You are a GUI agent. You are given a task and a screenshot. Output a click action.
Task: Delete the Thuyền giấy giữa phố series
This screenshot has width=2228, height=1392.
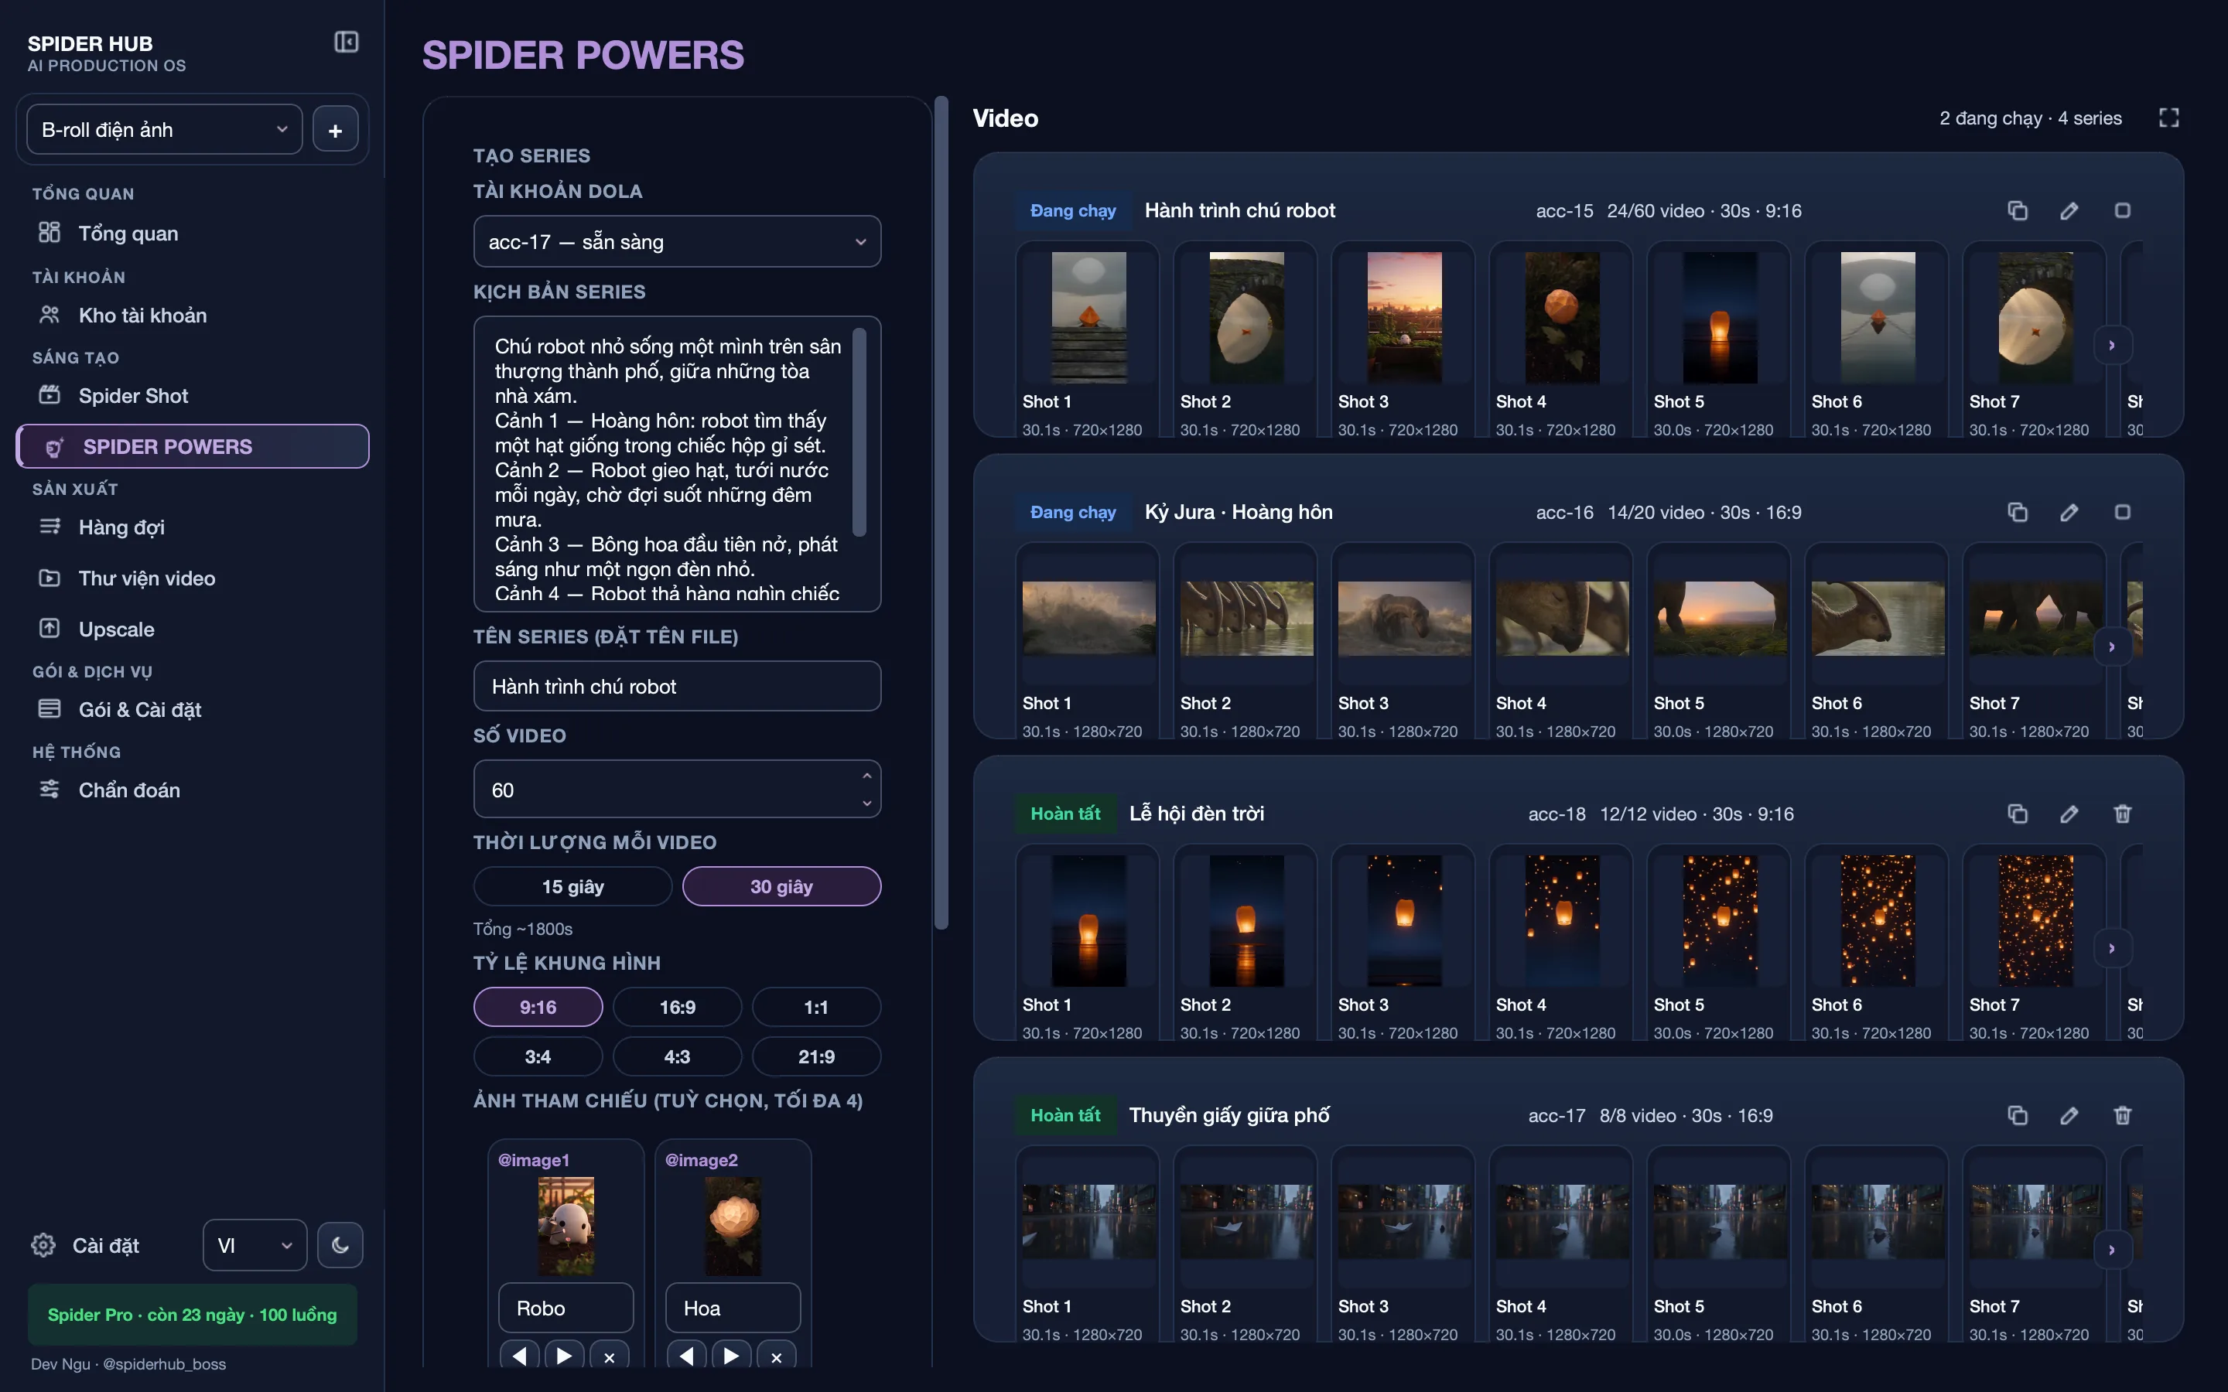pyautogui.click(x=2122, y=1115)
